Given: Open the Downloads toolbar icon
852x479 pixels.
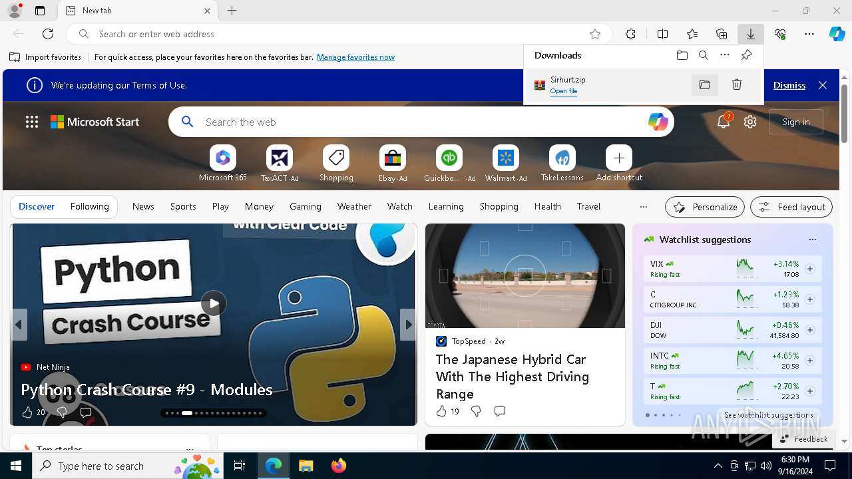Looking at the screenshot, I should pos(750,34).
